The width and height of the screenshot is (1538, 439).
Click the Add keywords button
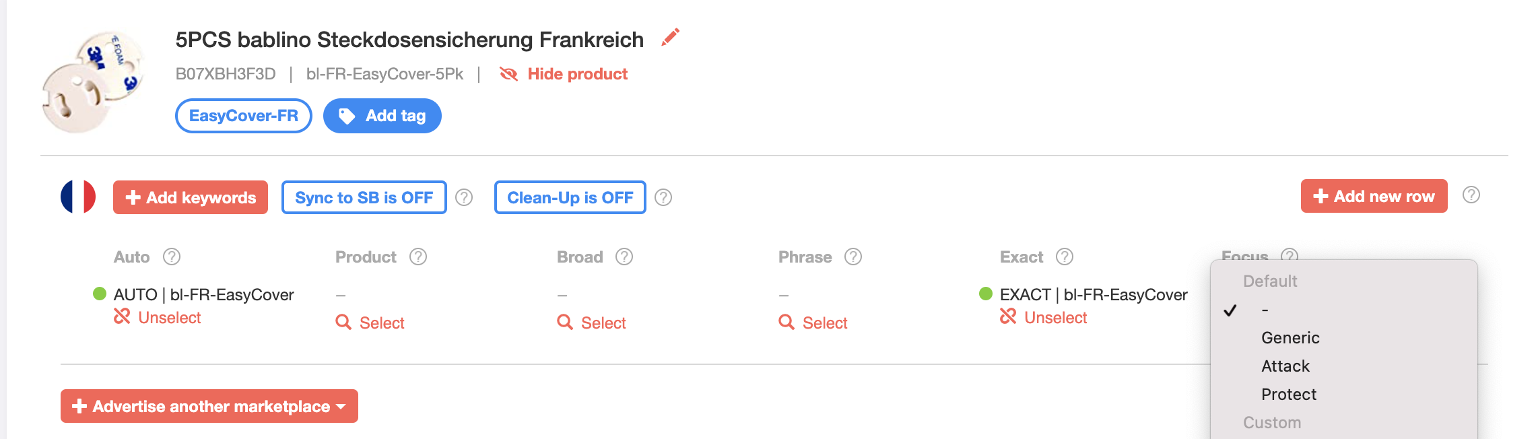click(x=191, y=197)
